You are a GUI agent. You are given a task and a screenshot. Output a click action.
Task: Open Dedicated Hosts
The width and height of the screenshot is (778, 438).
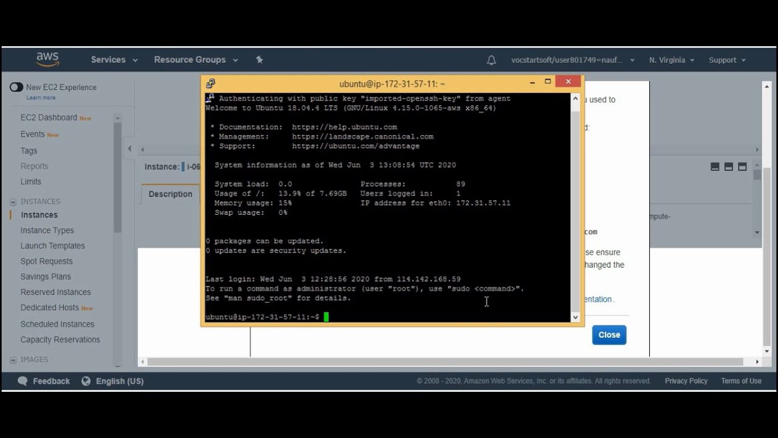[x=50, y=308]
